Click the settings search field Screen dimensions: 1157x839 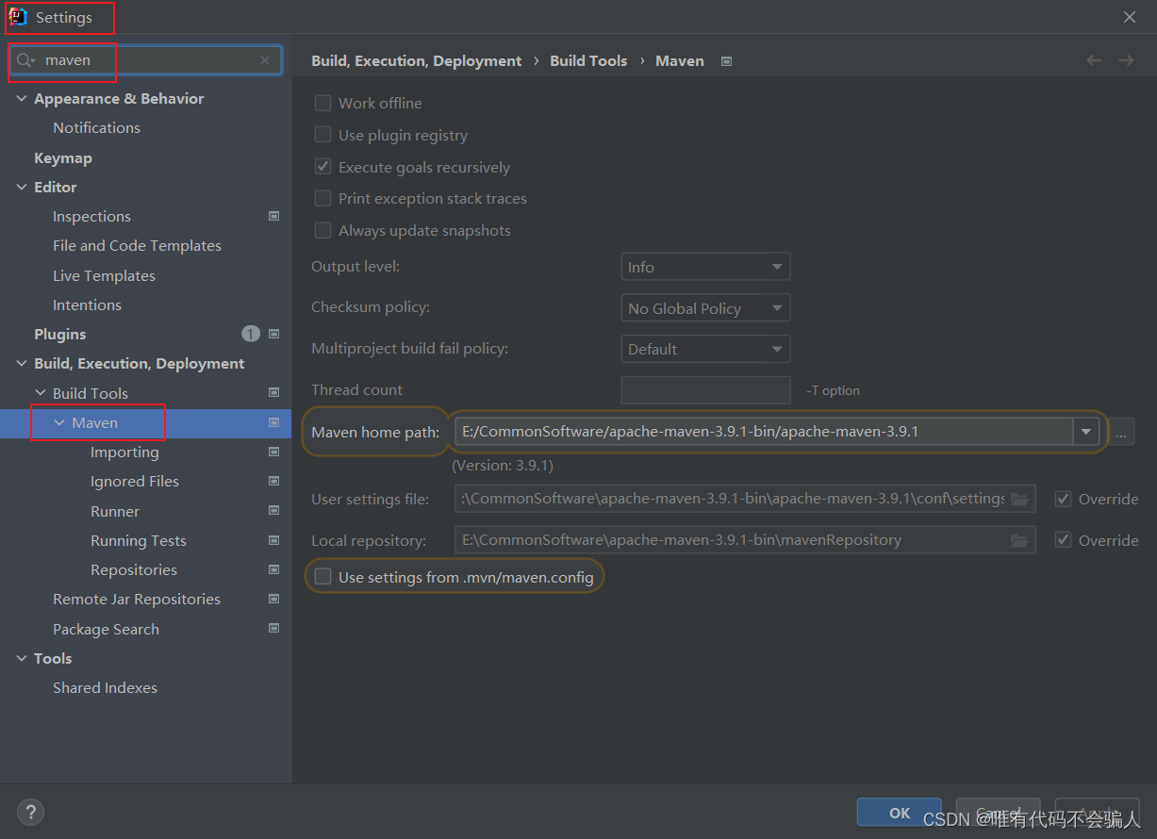pyautogui.click(x=145, y=60)
